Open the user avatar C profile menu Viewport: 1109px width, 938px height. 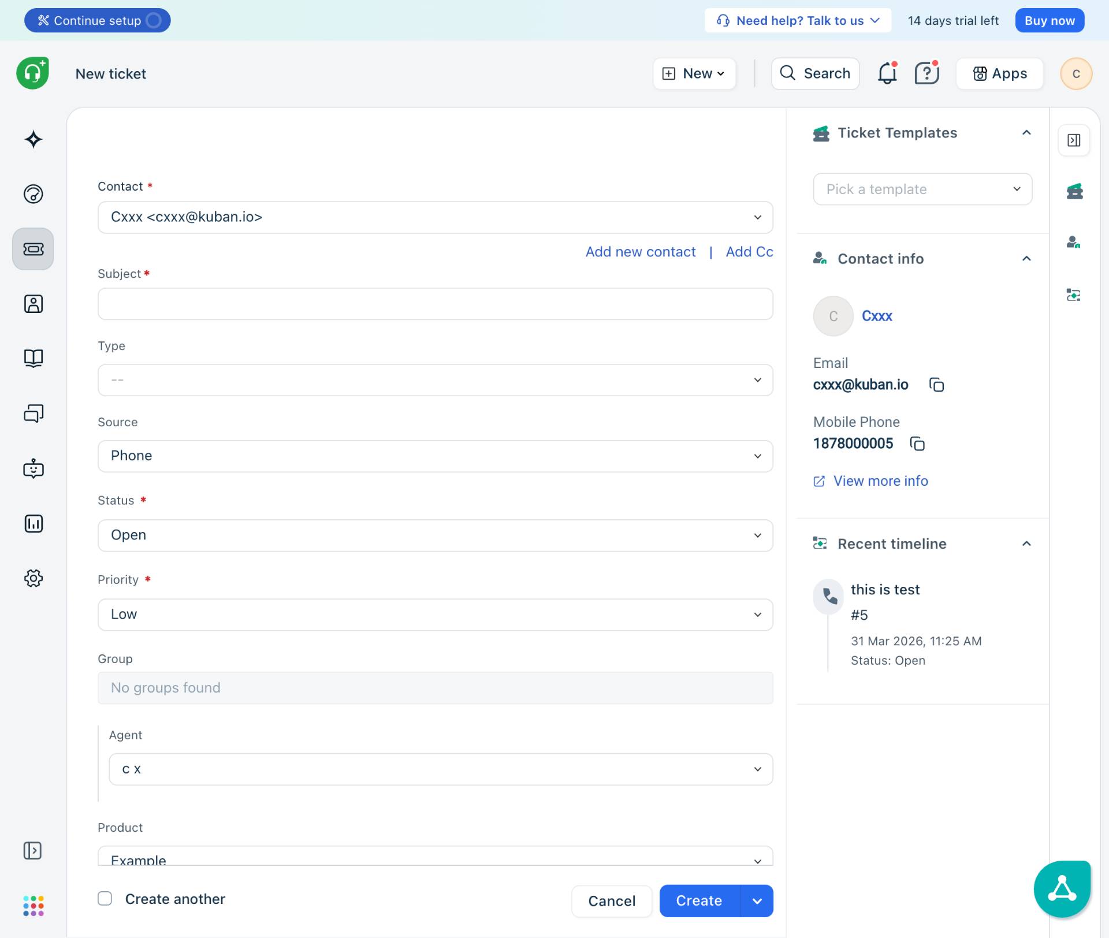[1076, 74]
